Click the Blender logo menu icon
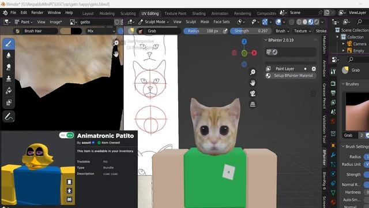Viewport: 369px width, 208px height. coord(5,13)
